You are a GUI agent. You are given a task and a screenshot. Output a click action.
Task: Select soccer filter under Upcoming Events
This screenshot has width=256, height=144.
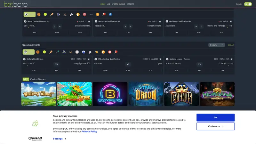point(28,52)
